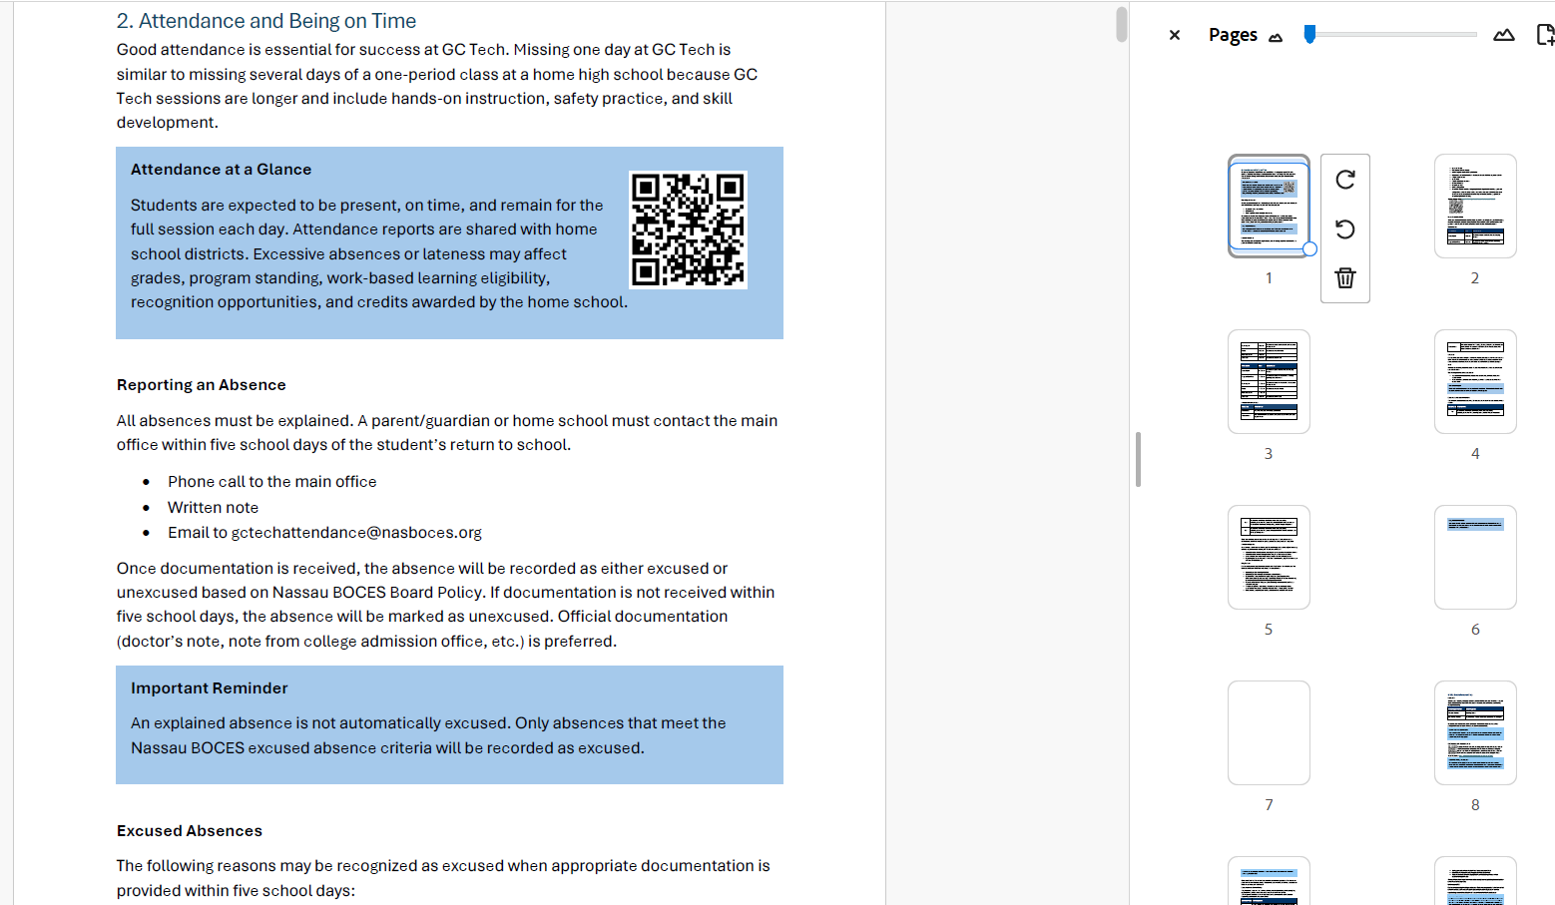
Task: Open the page 3 thumbnail
Action: [x=1269, y=381]
